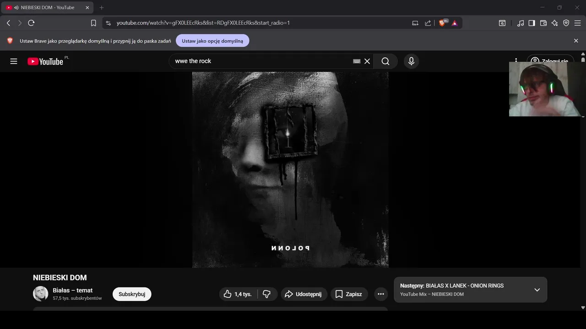Dismiss the Brave default browser banner

(x=576, y=41)
